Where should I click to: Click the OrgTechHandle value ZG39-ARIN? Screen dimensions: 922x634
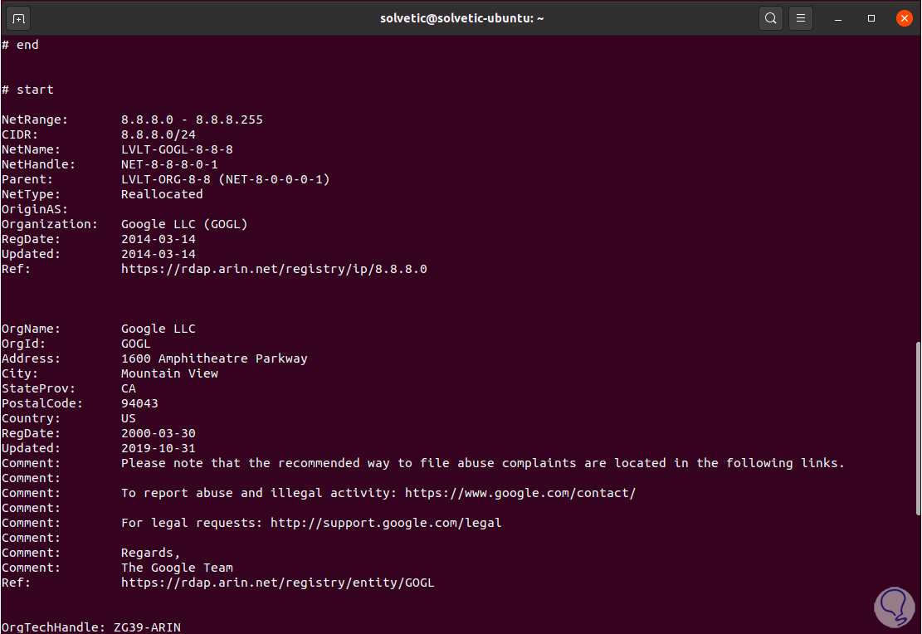tap(147, 627)
